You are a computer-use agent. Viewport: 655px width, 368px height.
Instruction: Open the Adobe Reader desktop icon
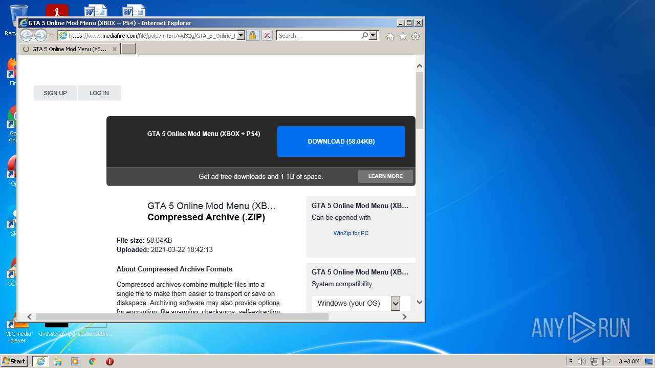tap(57, 11)
